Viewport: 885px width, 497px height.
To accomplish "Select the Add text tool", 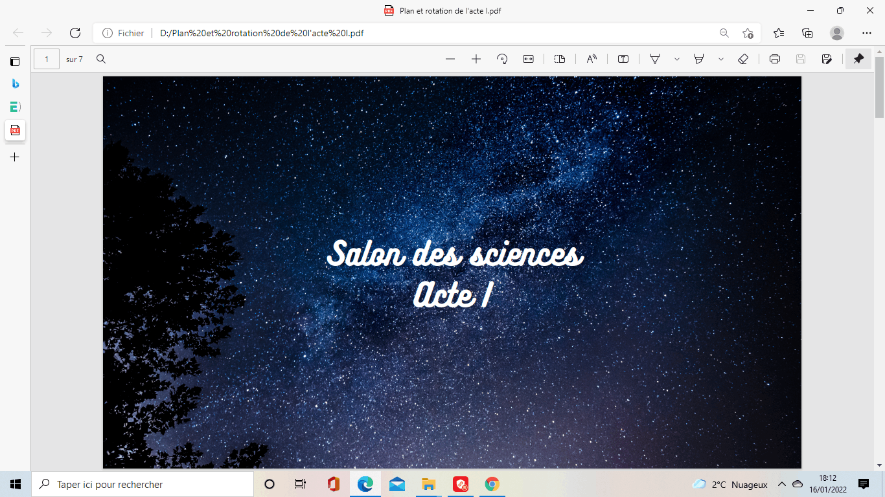I will tap(623, 59).
